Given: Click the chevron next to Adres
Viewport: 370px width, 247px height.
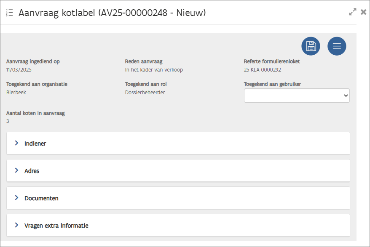Looking at the screenshot, I should (x=17, y=170).
